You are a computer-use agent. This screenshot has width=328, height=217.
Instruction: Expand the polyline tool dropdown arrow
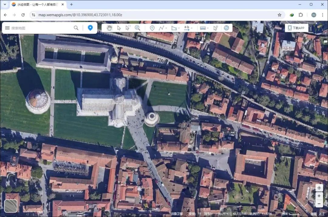coord(166,28)
